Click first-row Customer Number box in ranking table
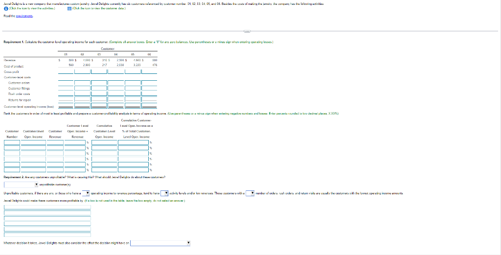The height and width of the screenshot is (255, 501). 12,142
